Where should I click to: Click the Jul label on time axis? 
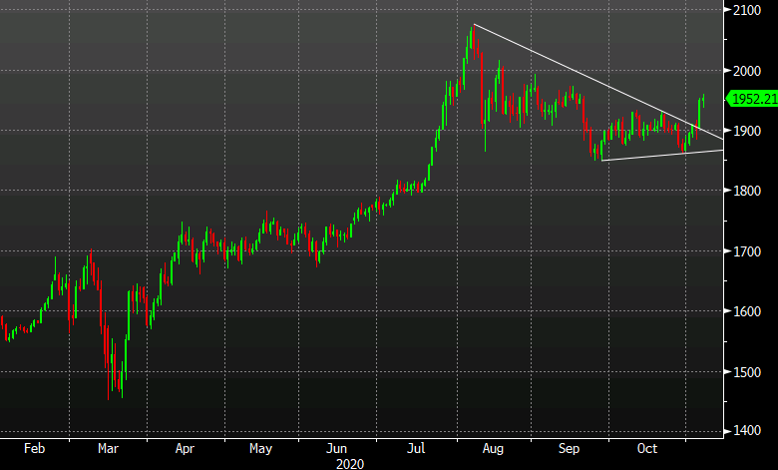pos(414,449)
